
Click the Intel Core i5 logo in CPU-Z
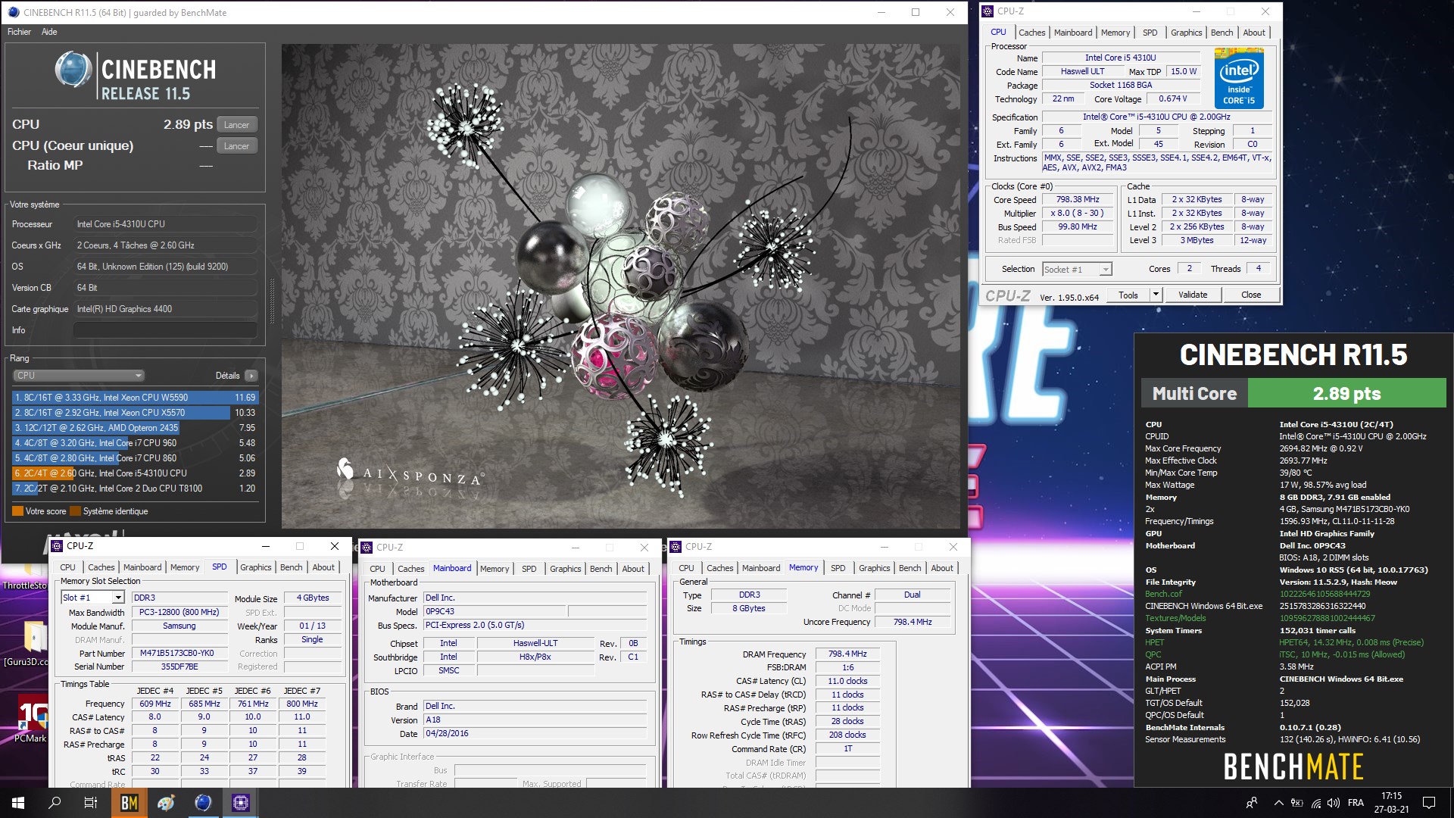pos(1239,78)
